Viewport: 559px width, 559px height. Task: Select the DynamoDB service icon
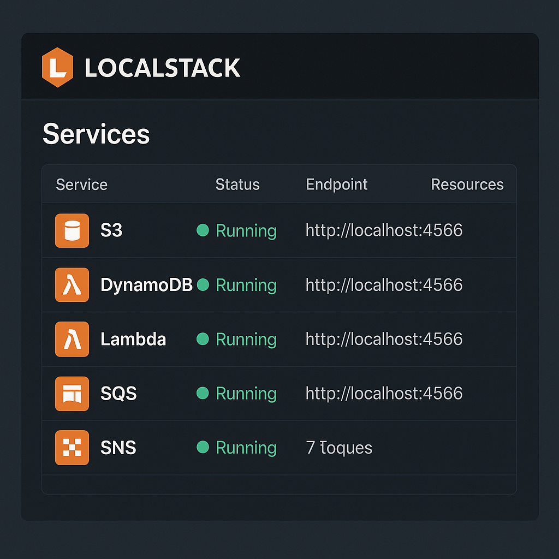click(x=72, y=285)
